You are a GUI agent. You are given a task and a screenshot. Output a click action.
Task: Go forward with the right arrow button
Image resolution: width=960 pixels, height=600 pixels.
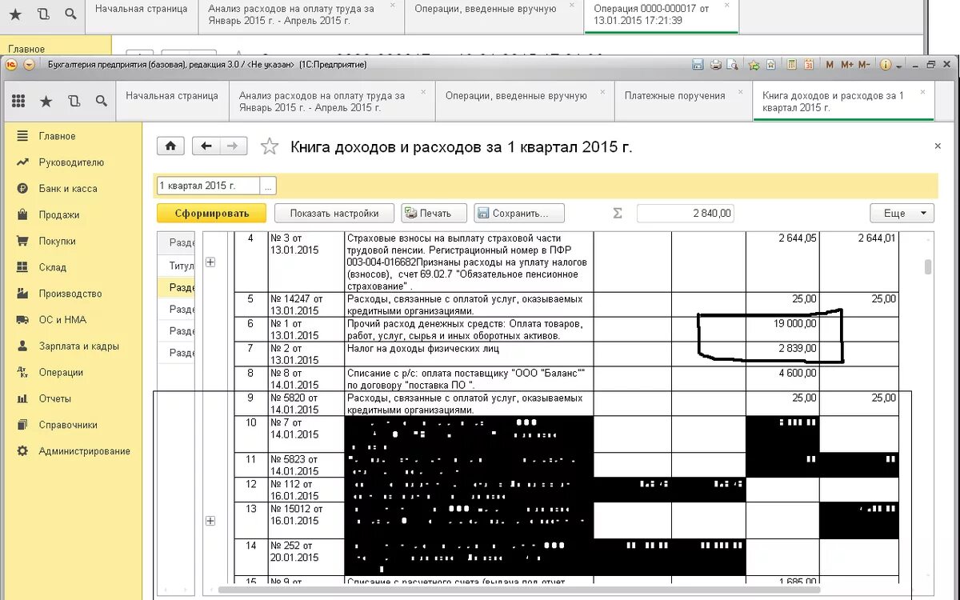tap(233, 146)
